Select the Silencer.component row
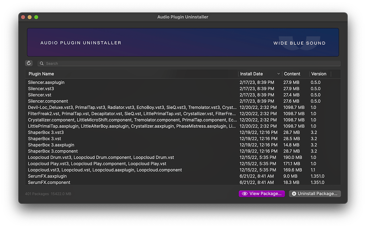Screen dimensions: 366x228 coord(48,101)
